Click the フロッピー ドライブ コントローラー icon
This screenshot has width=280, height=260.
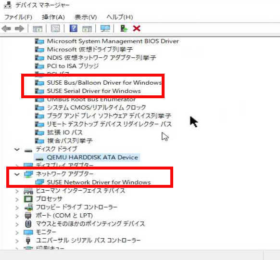(x=28, y=207)
